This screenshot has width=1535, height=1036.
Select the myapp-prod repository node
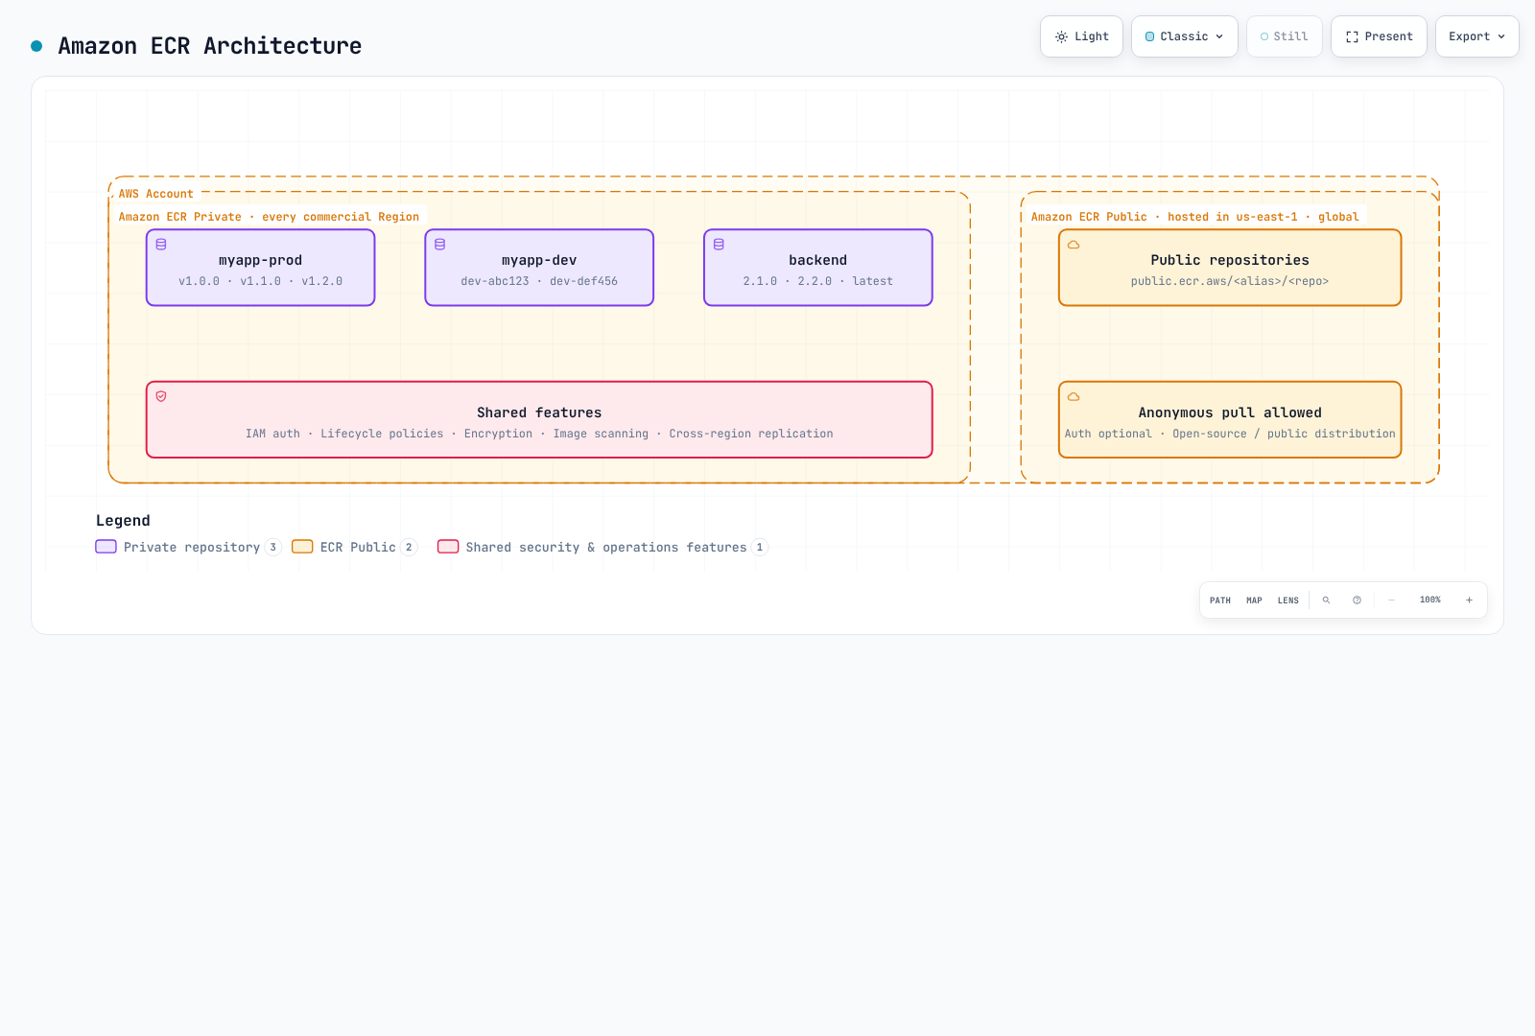click(x=260, y=268)
